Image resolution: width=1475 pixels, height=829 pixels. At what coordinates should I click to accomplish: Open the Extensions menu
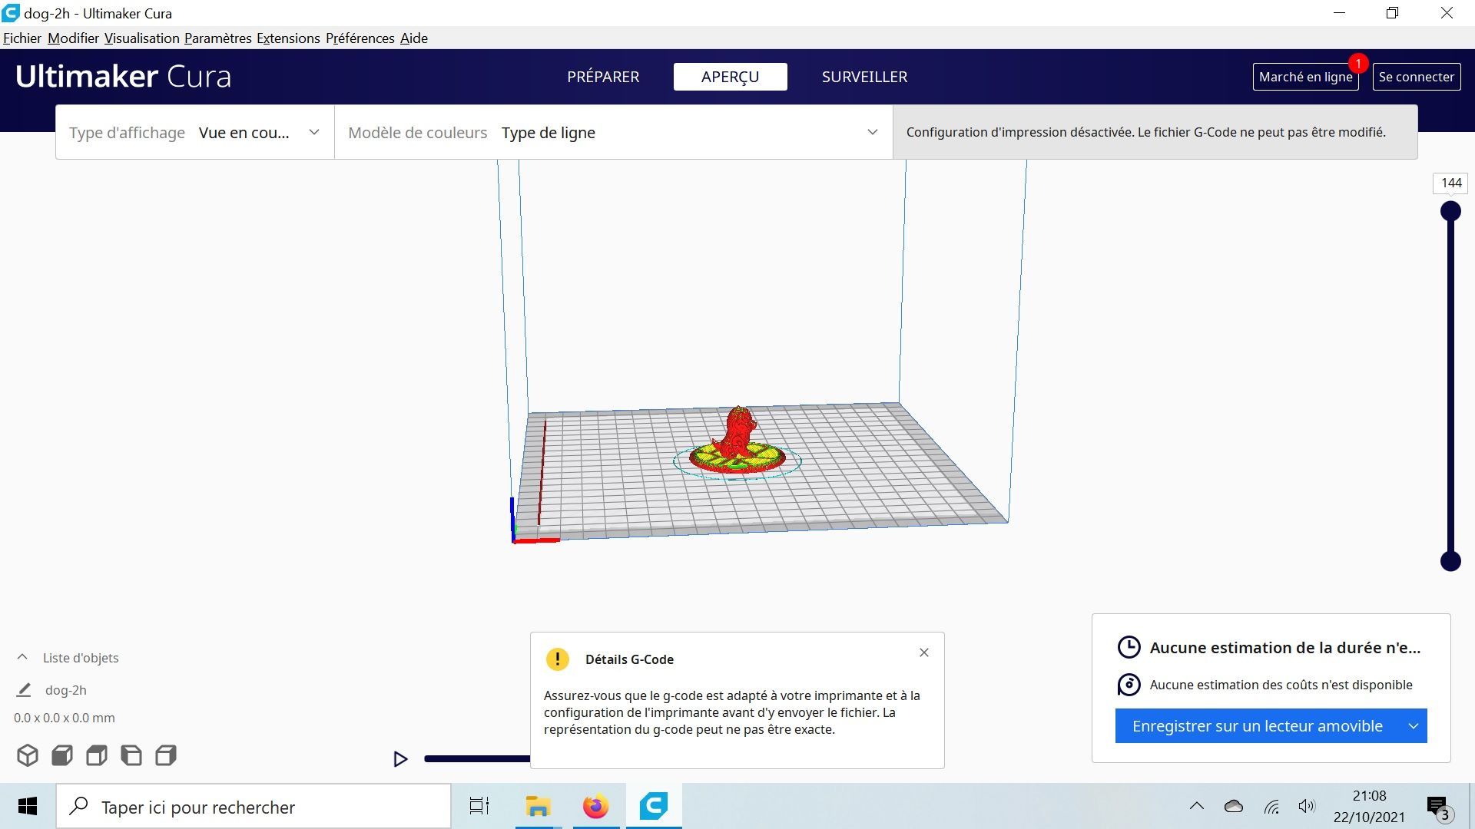coord(288,38)
